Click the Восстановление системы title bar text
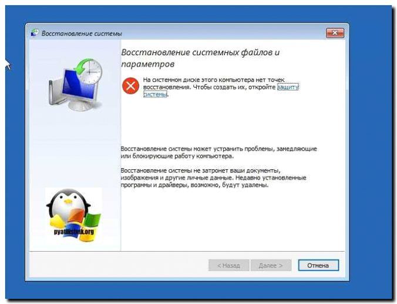397x304 pixels. (82, 34)
